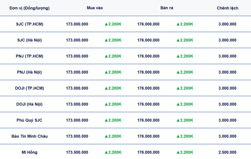This screenshot has height=159, width=251.
Task: Click the up arrow in PNJ (TP.HCM) buy column
Action: click(106, 56)
